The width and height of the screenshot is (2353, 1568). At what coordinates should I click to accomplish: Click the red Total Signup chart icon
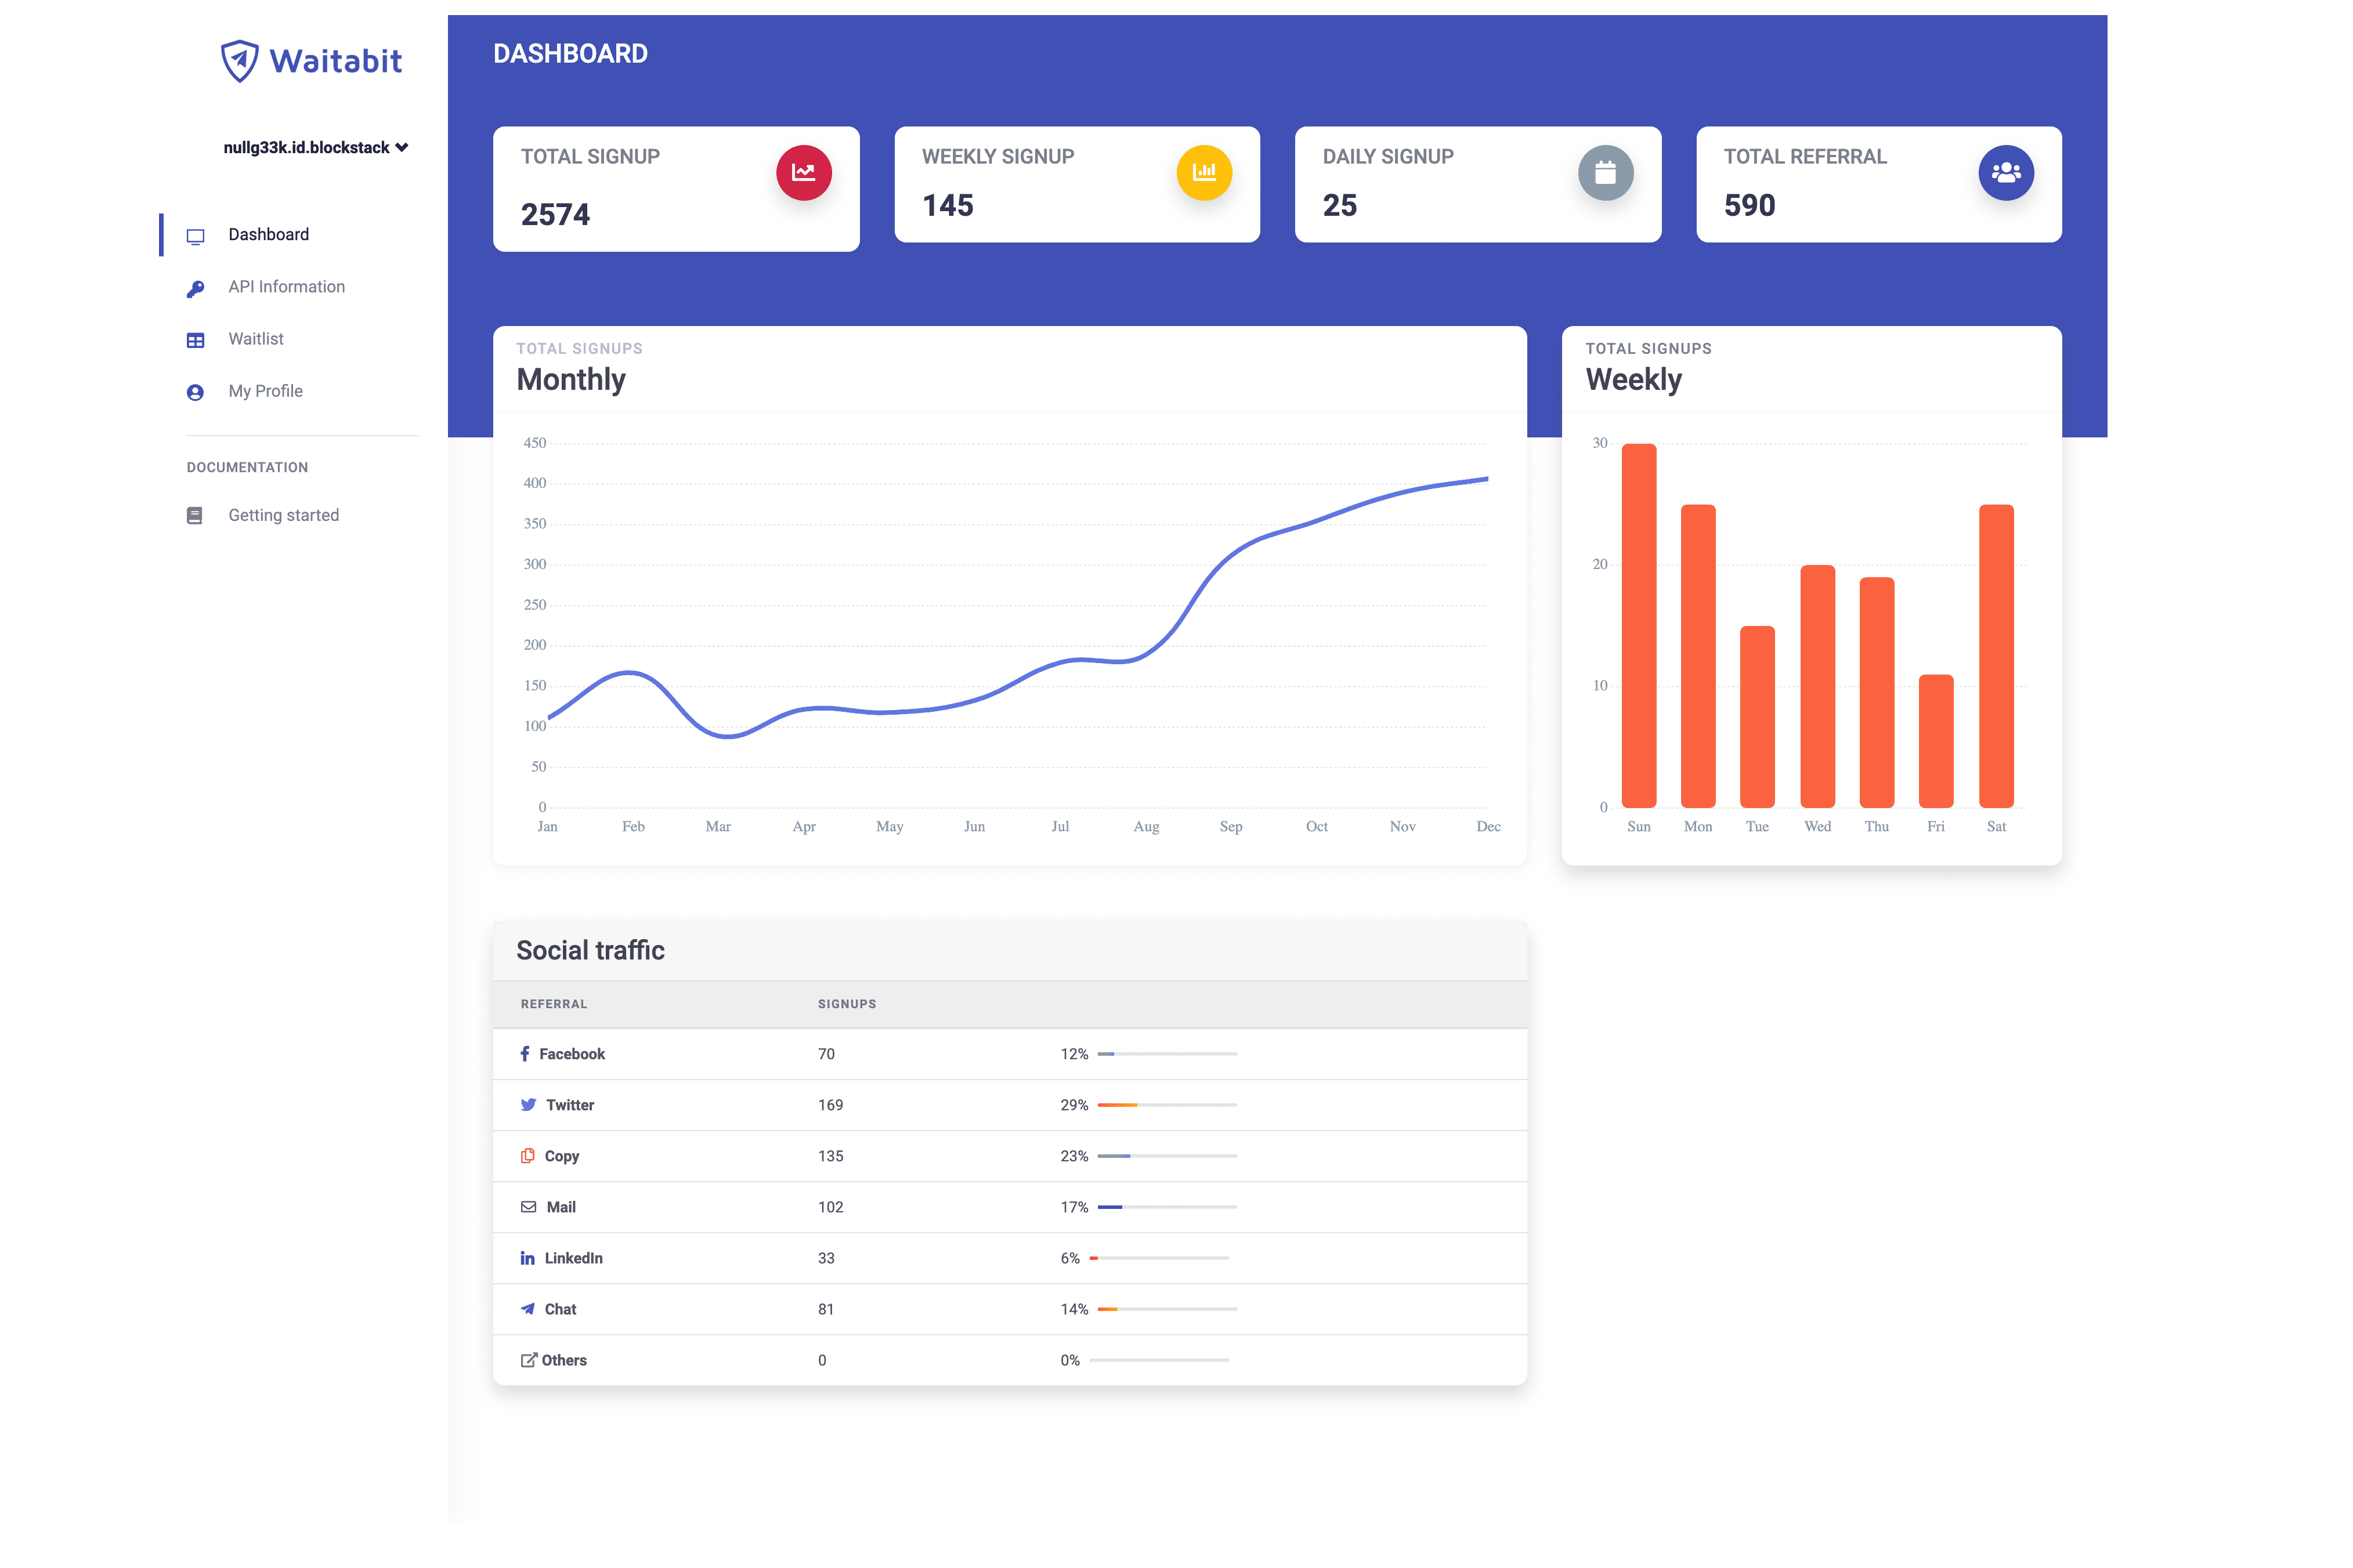[804, 172]
